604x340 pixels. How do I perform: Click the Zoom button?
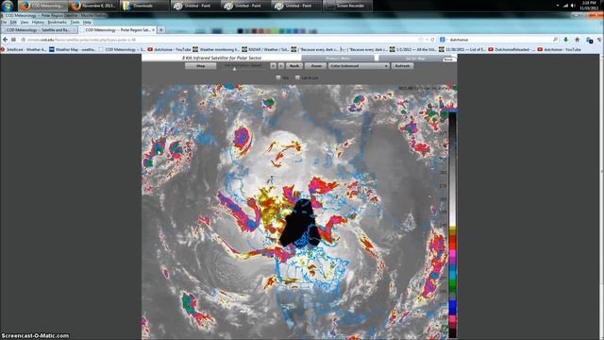coord(316,66)
